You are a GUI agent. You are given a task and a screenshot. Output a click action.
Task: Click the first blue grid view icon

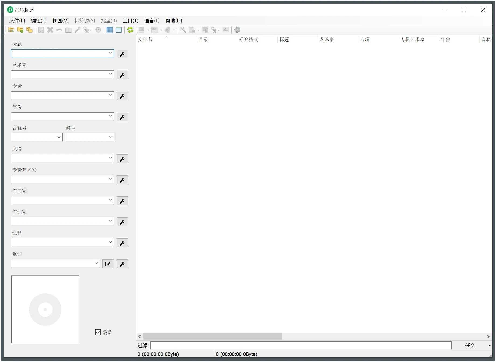click(110, 30)
